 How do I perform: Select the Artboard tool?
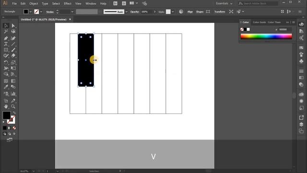(x=6, y=101)
